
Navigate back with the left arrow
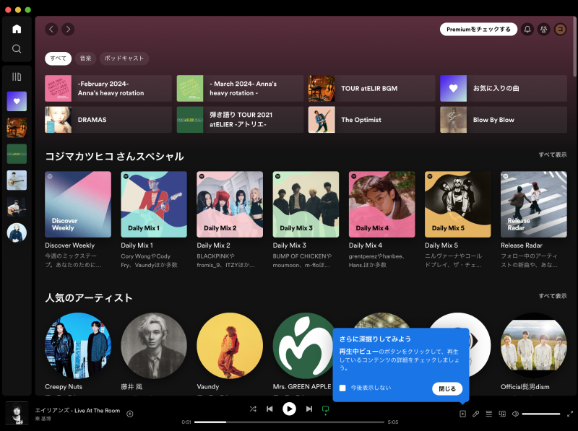[x=51, y=29]
